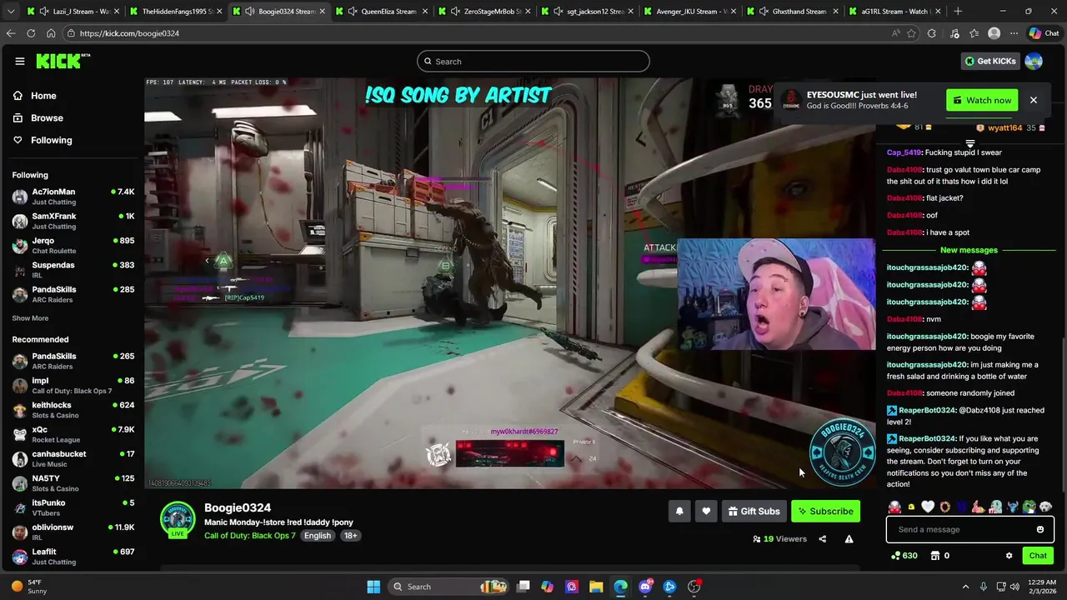Unmute the Lazii_J tab speaker

point(43,12)
